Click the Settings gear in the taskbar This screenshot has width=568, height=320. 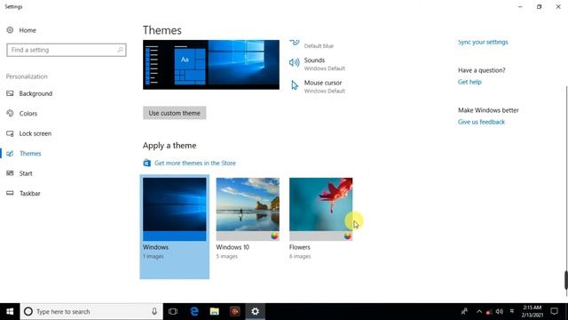(255, 311)
